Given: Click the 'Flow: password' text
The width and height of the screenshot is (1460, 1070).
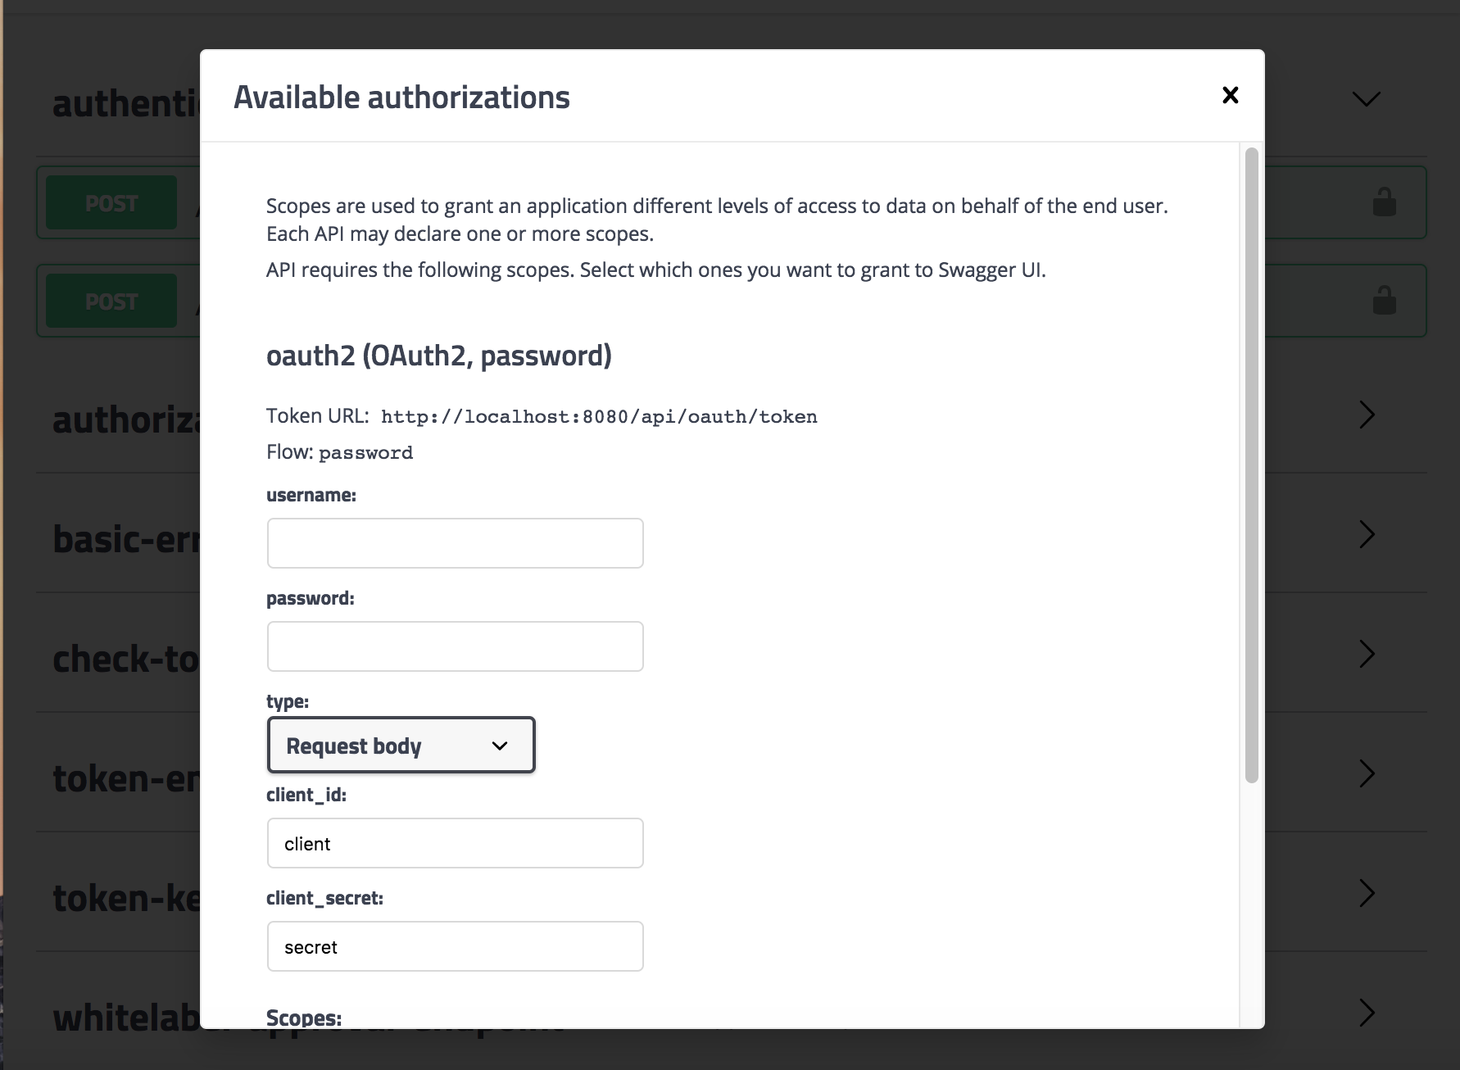Looking at the screenshot, I should (x=339, y=452).
